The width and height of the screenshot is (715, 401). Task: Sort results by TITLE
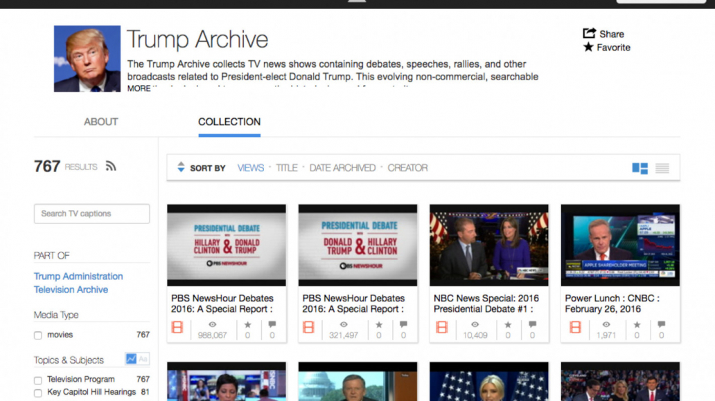[286, 168]
